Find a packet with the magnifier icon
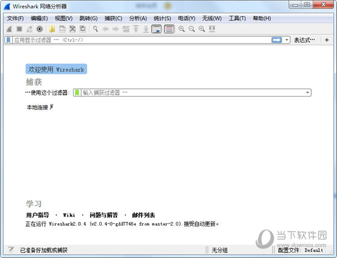Screen dimensions: 337x258 coord(96,29)
